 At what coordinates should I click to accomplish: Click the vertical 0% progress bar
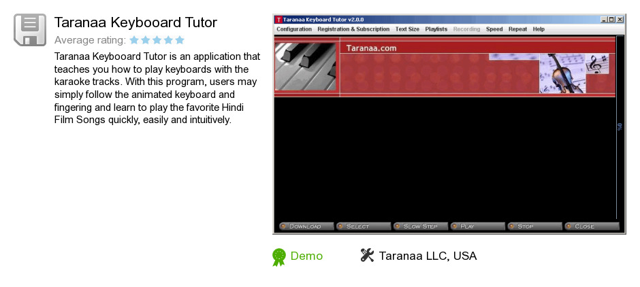(x=620, y=127)
